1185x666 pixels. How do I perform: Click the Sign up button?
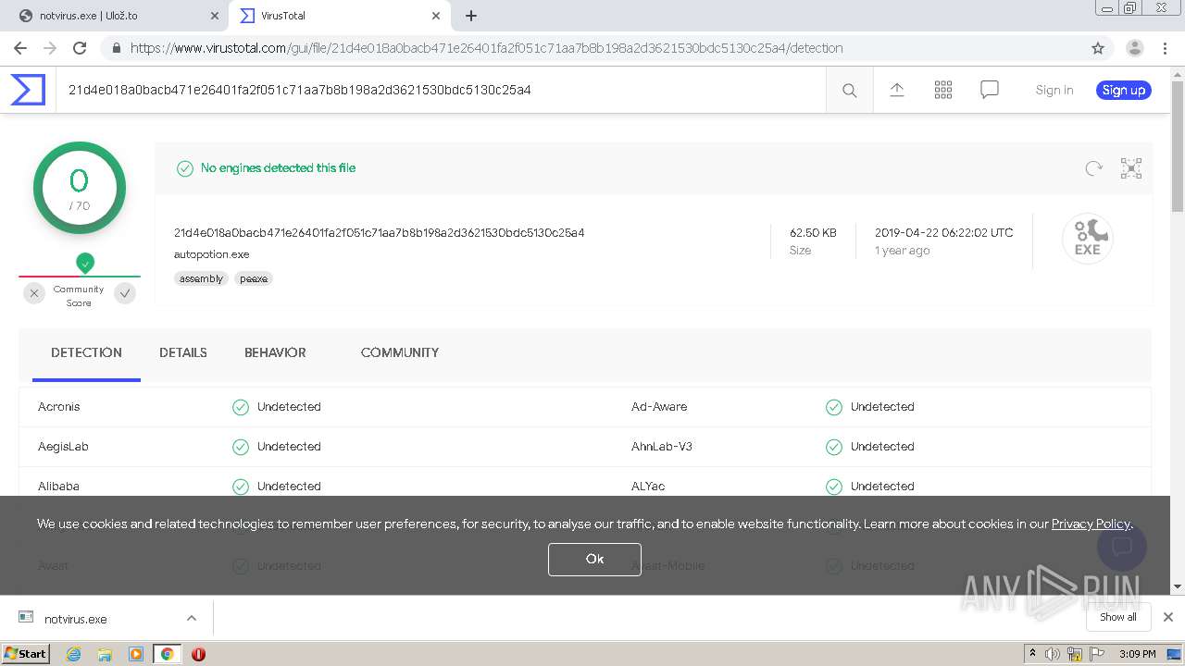1124,90
